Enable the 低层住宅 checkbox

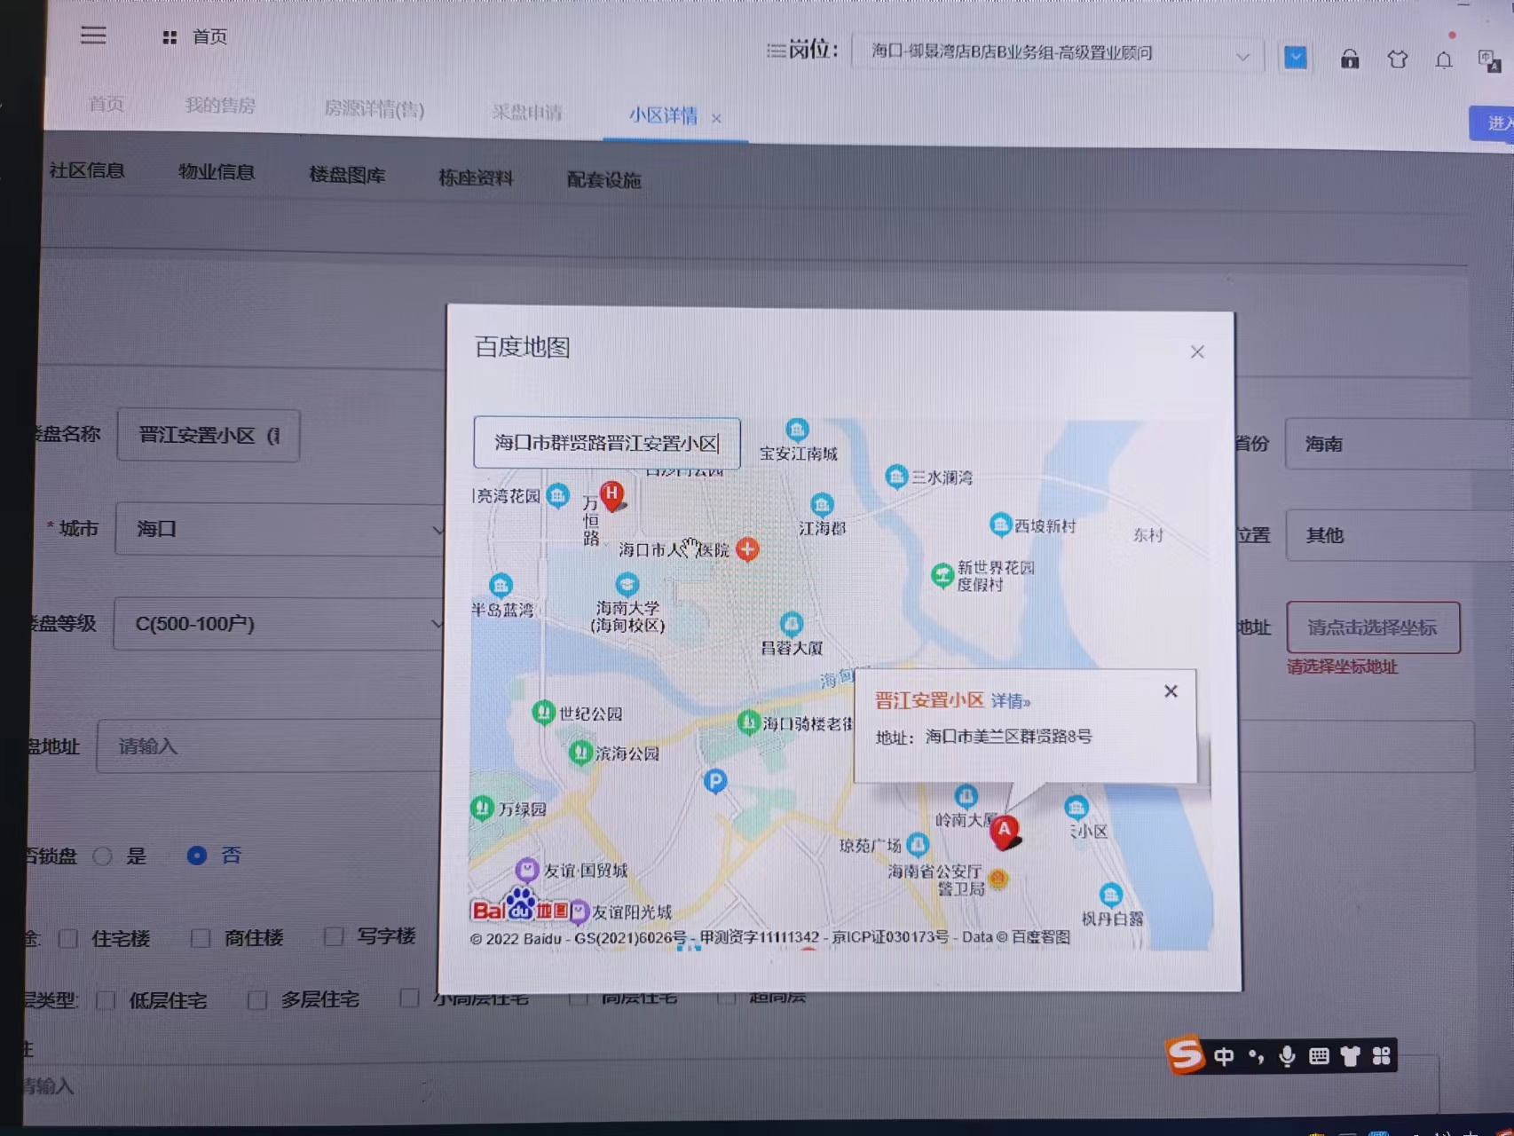(106, 1000)
